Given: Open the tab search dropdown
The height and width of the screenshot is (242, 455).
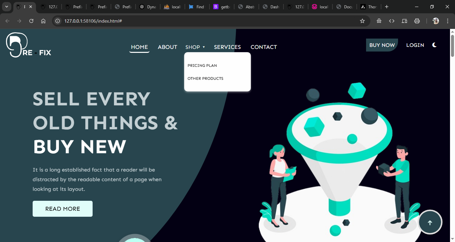Looking at the screenshot, I should (x=7, y=7).
